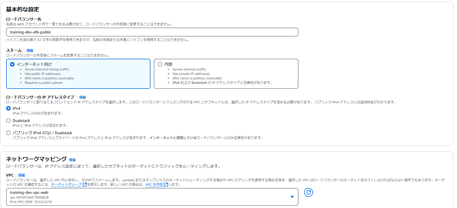Click text Has public IP addresses.
Screen dimensions: 457x208
[x=43, y=74]
